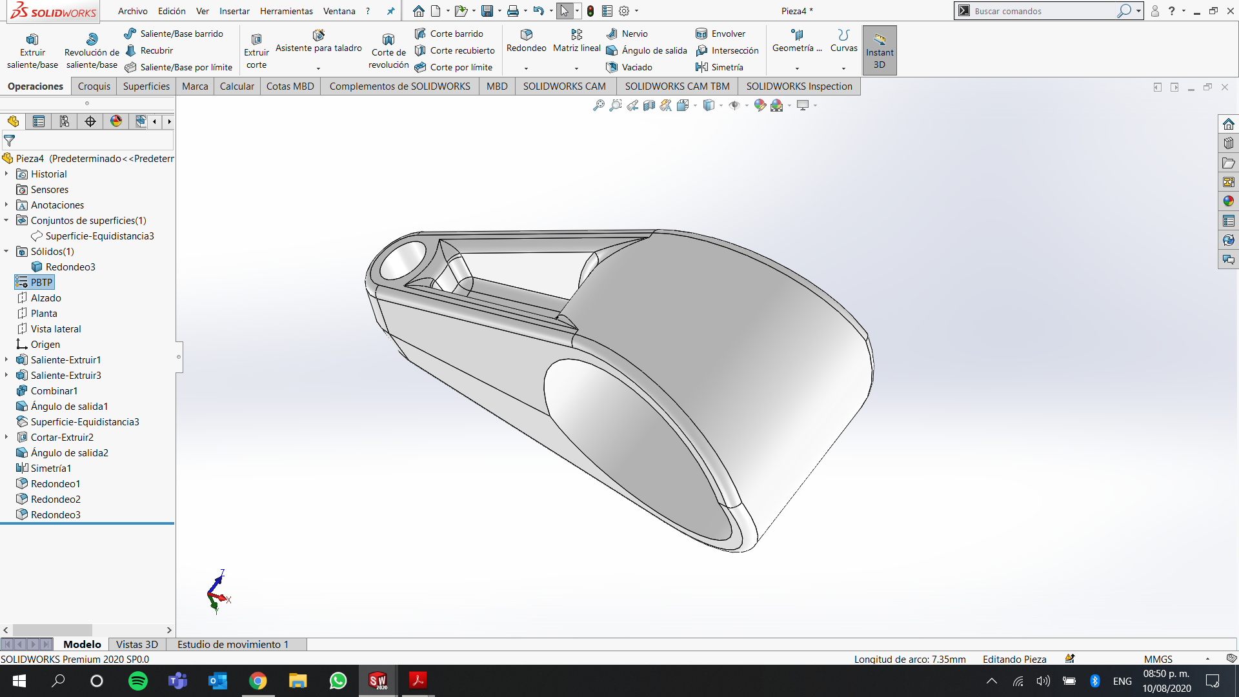Open the Herramientas menu
Screen dimensions: 1239x697
click(287, 11)
